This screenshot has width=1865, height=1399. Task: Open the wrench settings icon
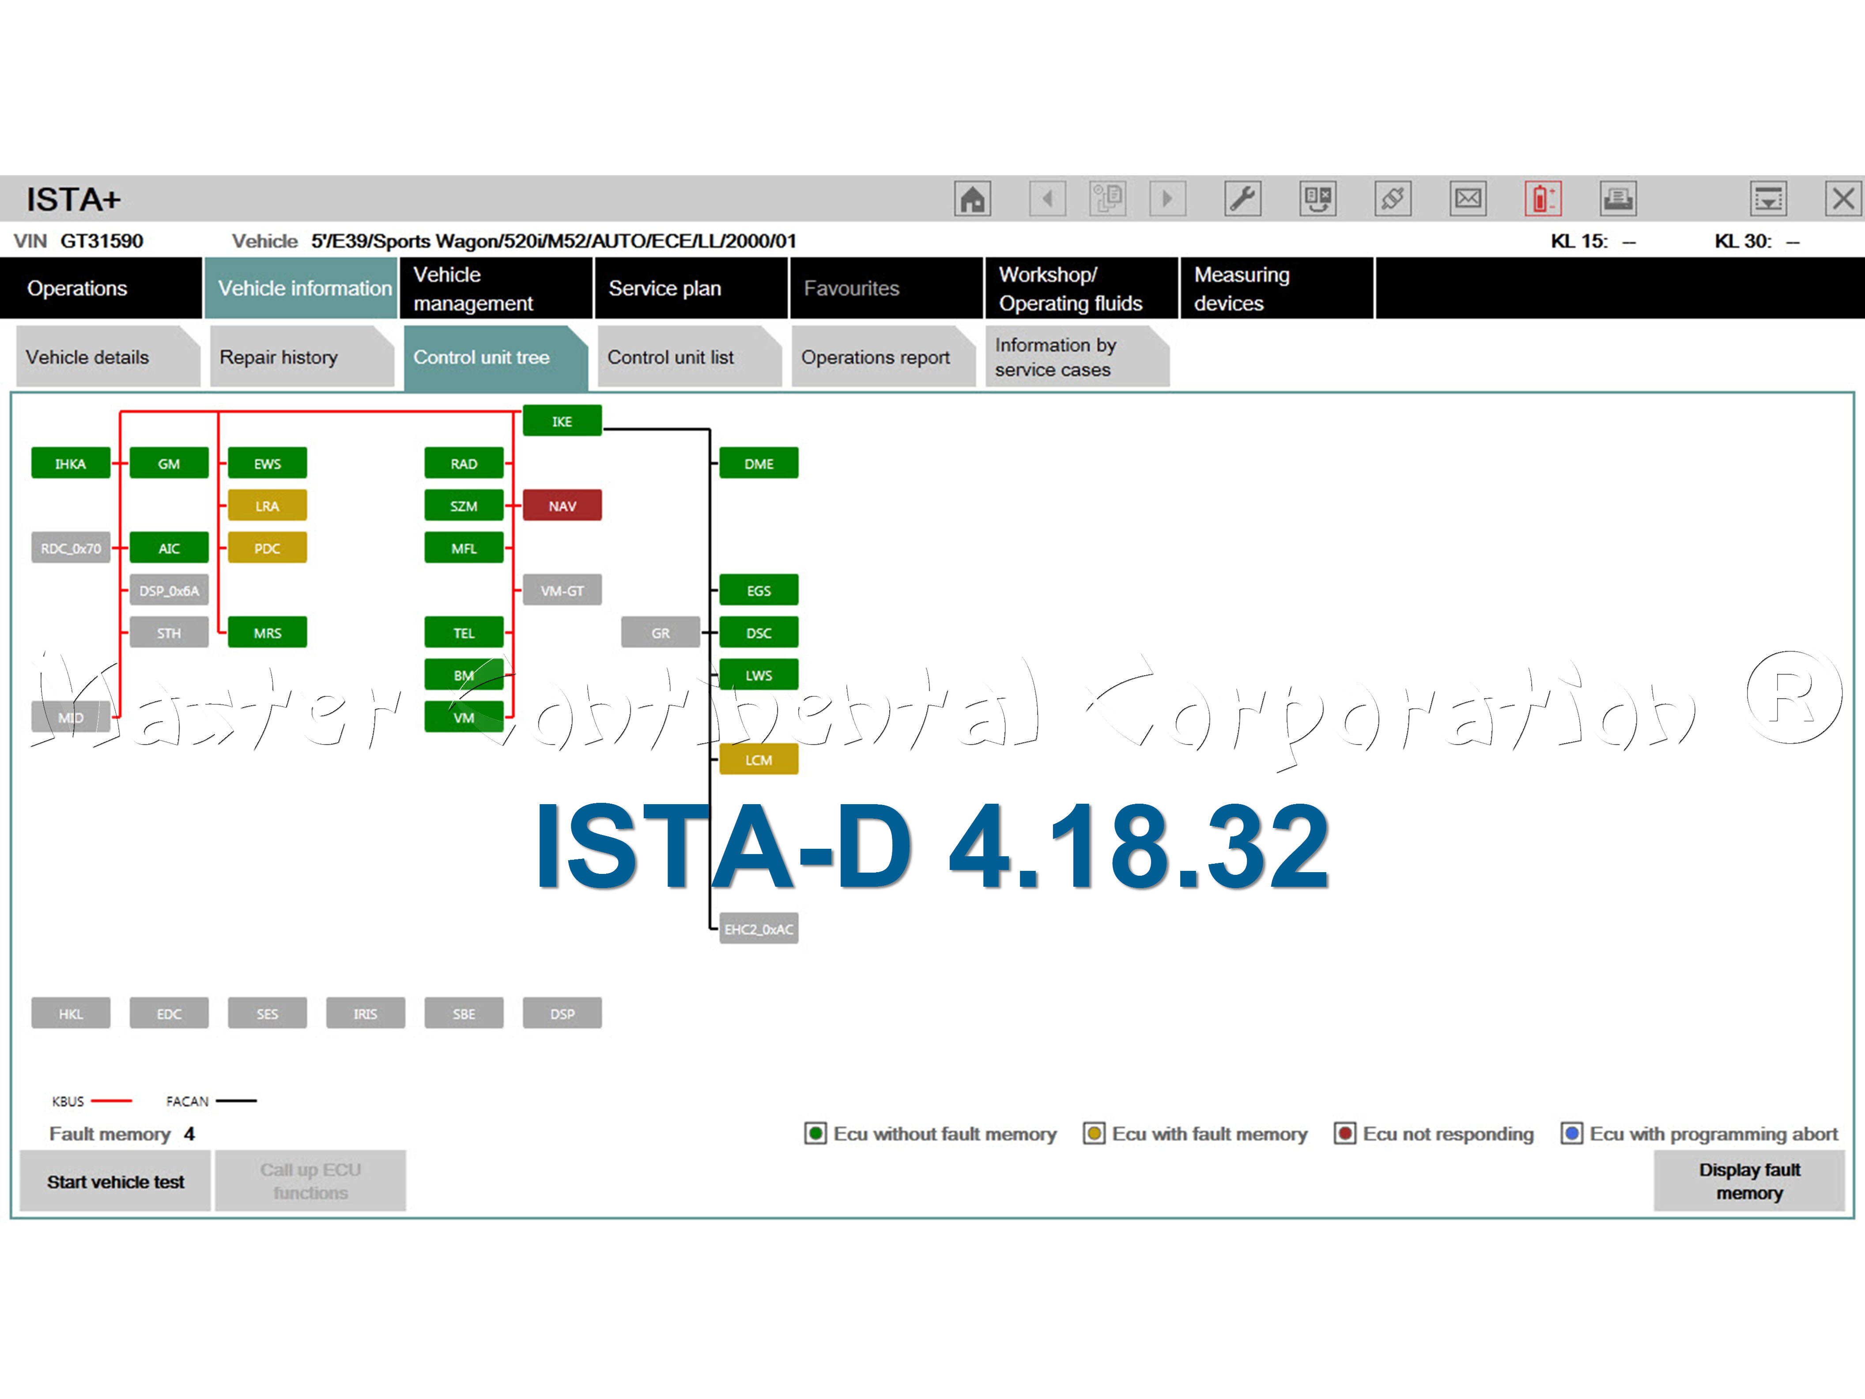pos(1243,199)
